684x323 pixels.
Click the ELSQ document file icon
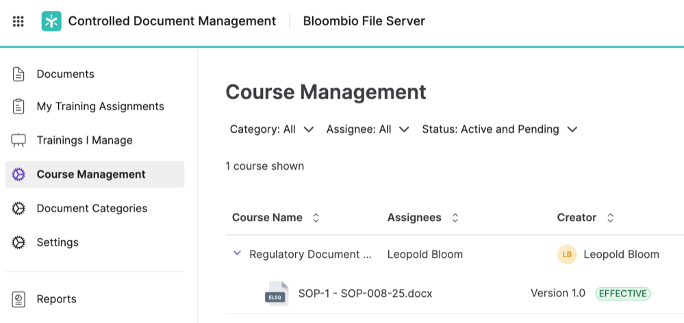pos(277,294)
